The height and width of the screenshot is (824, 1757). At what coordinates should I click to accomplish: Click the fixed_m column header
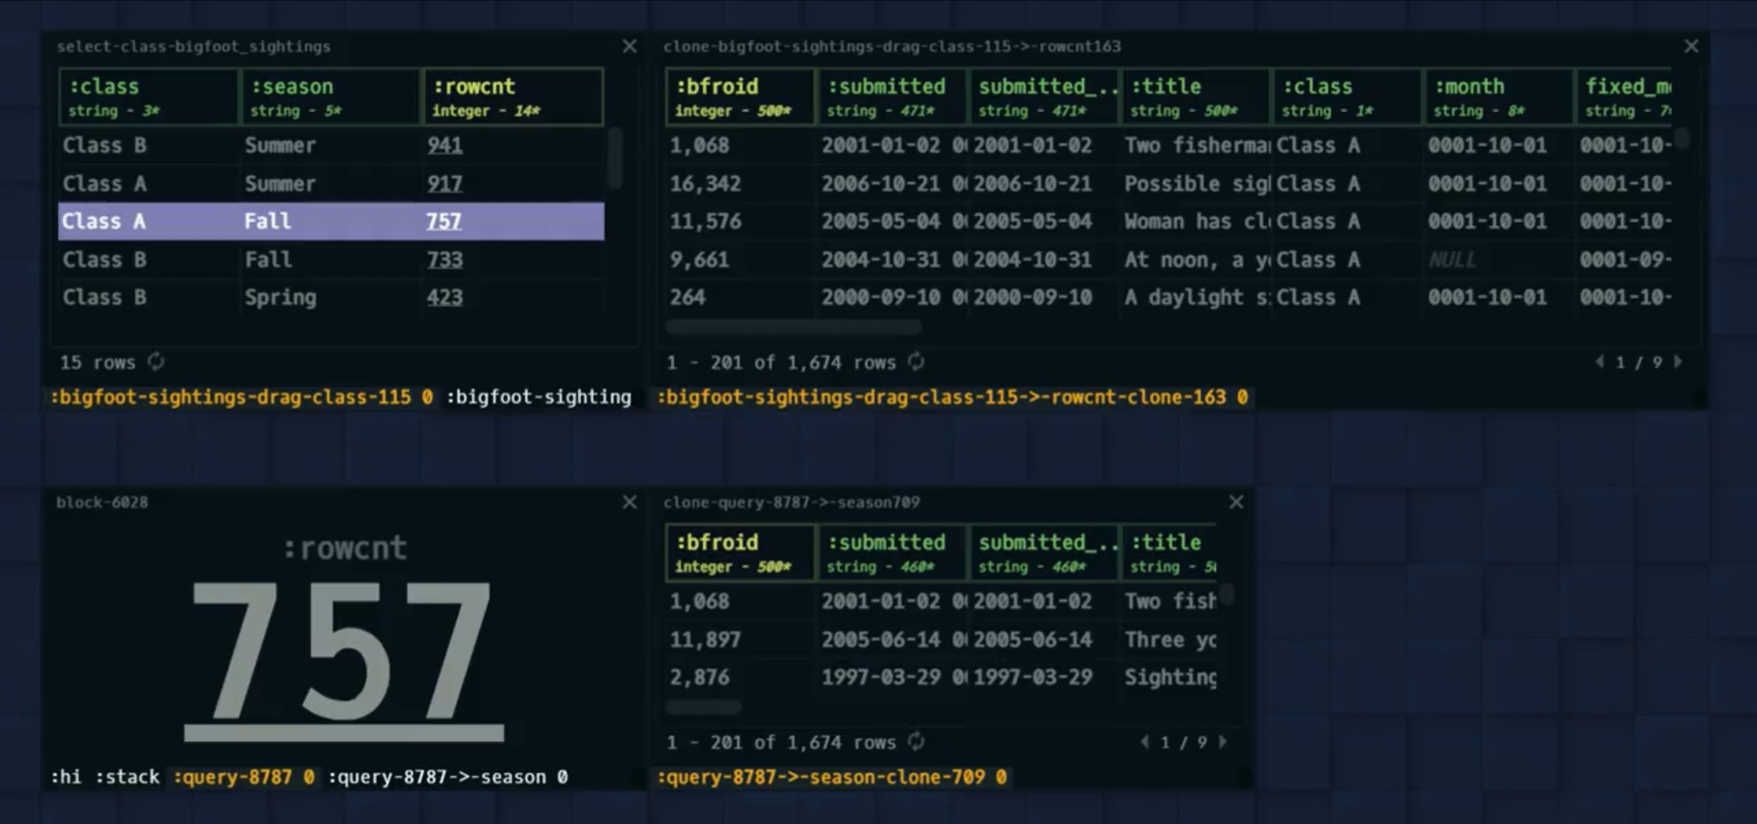click(1624, 97)
